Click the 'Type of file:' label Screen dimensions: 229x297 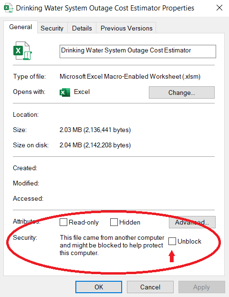[x=30, y=77]
